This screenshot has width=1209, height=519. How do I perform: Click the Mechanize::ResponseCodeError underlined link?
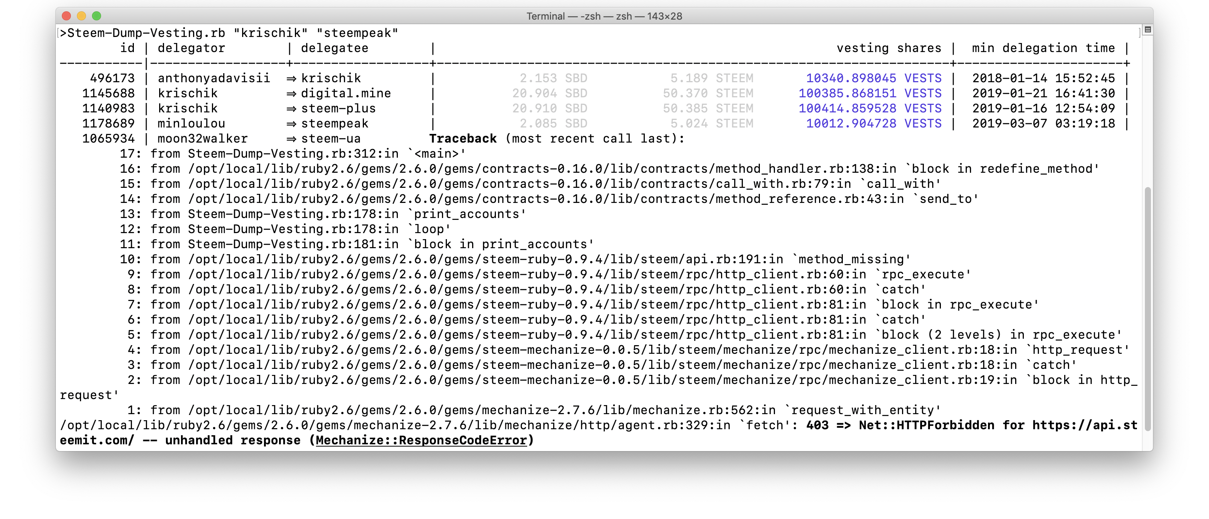(421, 440)
